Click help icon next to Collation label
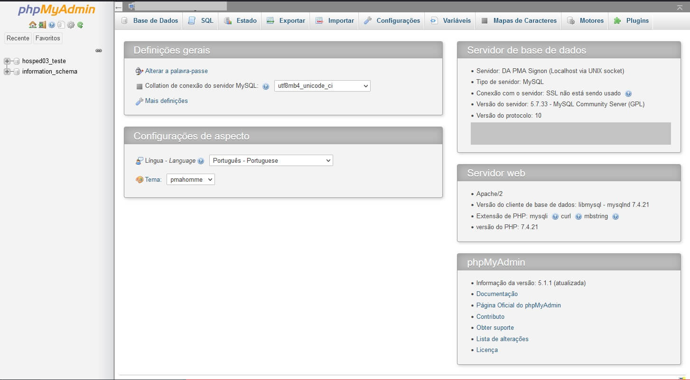 [266, 86]
